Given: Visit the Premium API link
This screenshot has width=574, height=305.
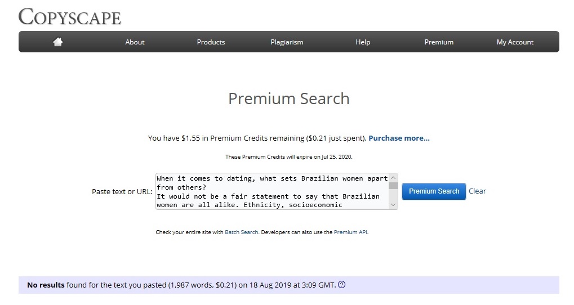Looking at the screenshot, I should (x=350, y=232).
